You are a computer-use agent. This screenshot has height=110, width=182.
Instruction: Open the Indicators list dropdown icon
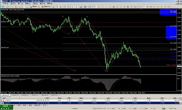click(81, 7)
